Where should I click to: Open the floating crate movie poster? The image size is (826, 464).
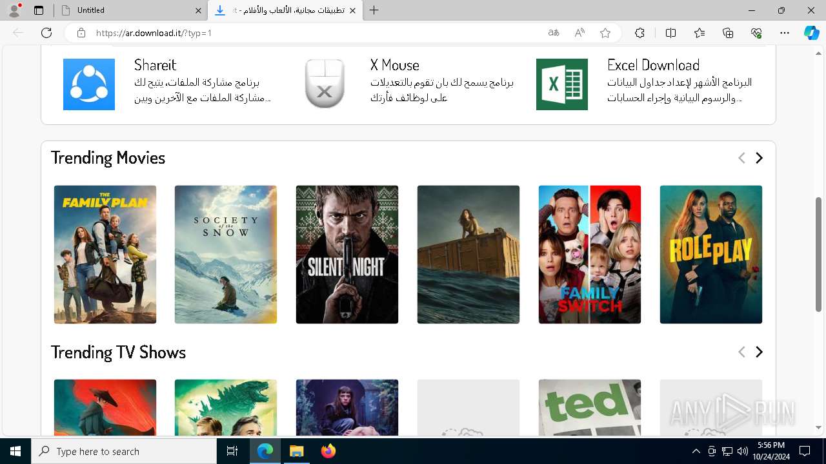(x=468, y=255)
